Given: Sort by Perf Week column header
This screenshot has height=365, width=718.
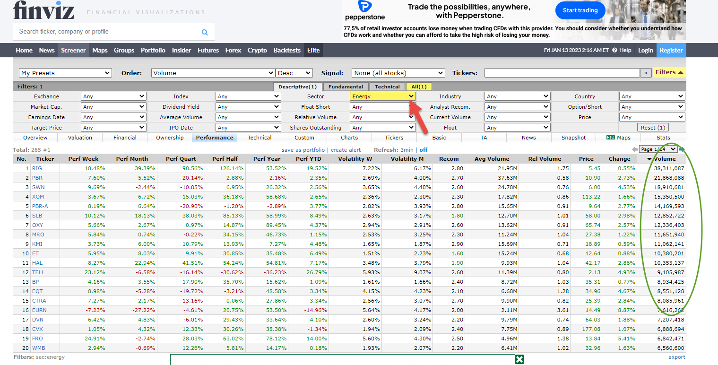Looking at the screenshot, I should 83,159.
